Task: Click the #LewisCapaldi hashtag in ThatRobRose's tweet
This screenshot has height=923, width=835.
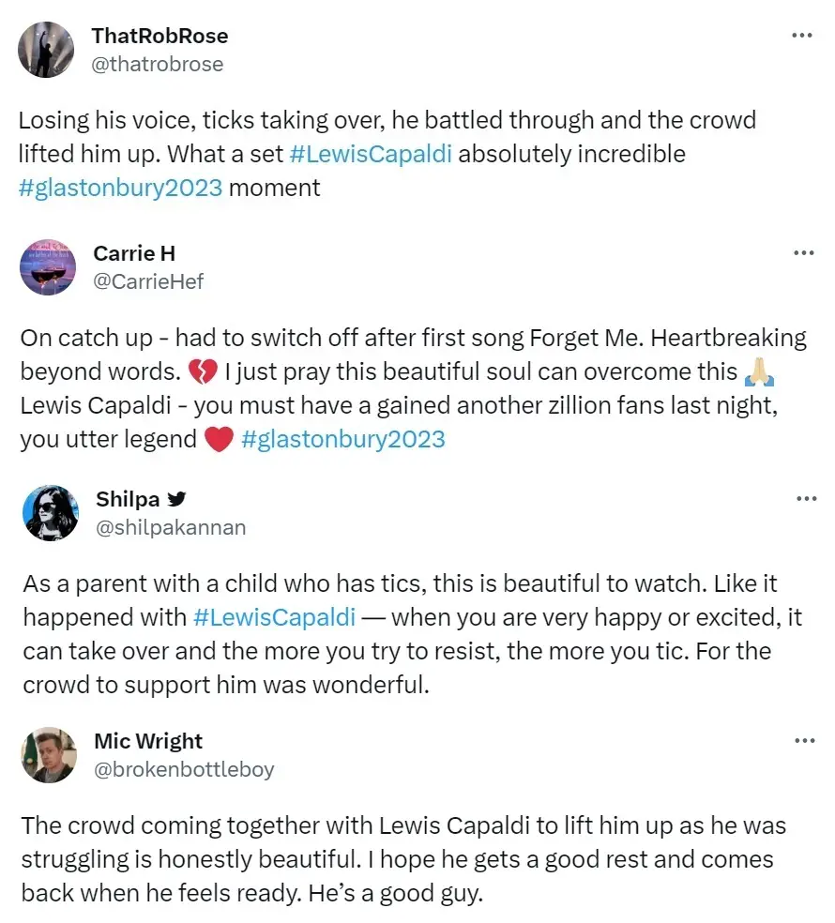Action: coord(371,154)
